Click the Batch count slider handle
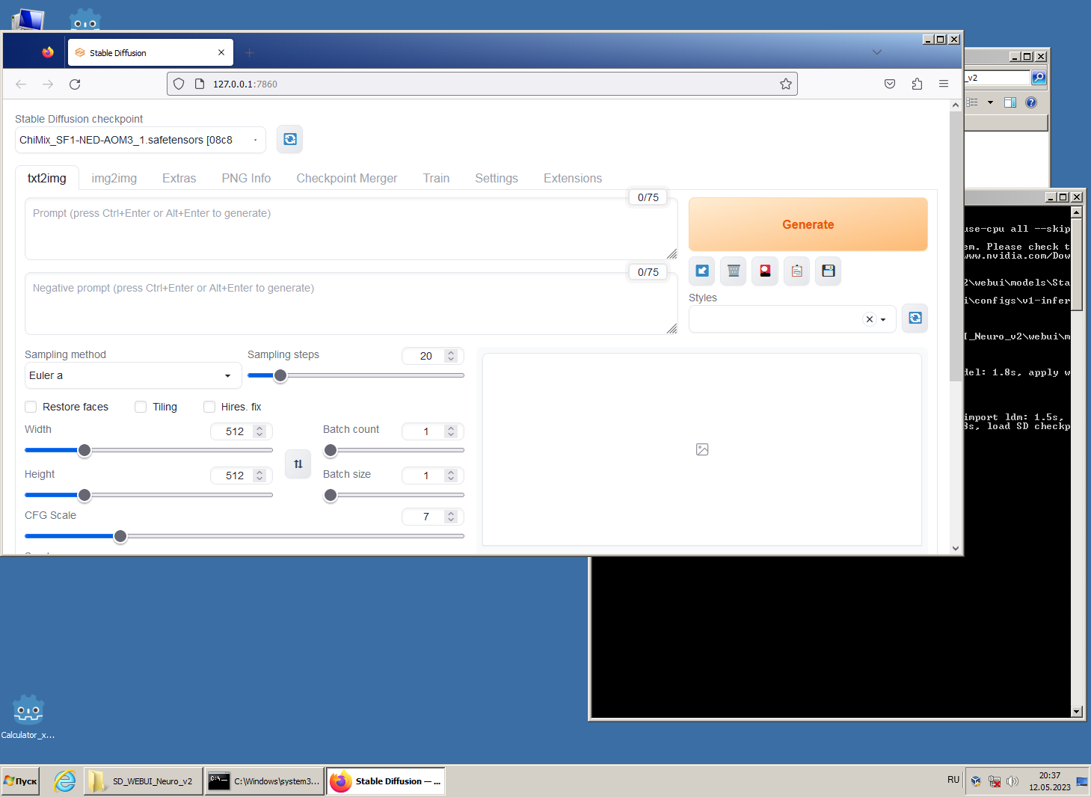 331,450
